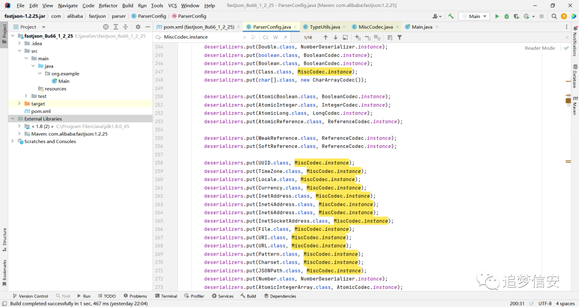Expand the target folder in tree
Screen dimensions: 579x307
click(x=19, y=104)
